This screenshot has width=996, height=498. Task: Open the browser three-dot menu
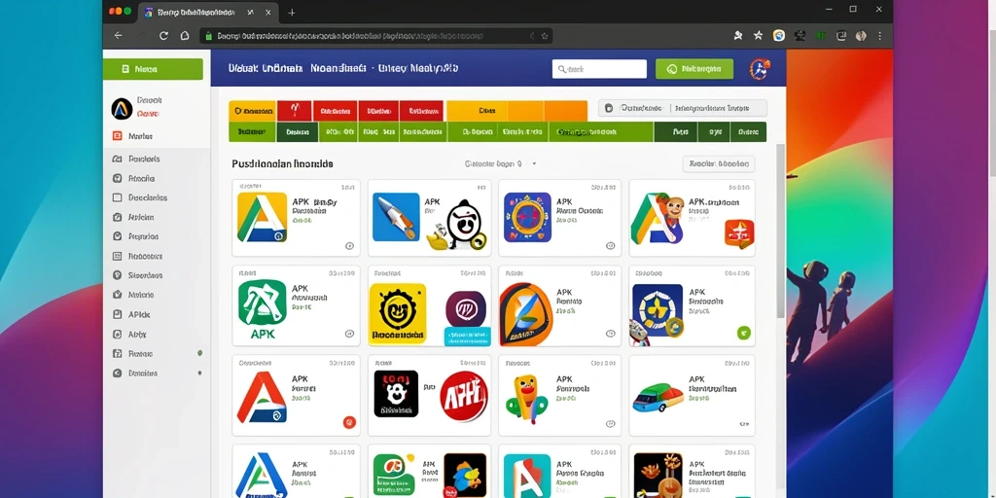879,36
